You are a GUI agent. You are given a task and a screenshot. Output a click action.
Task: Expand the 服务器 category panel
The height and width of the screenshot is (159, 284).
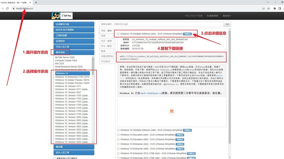pos(74,147)
